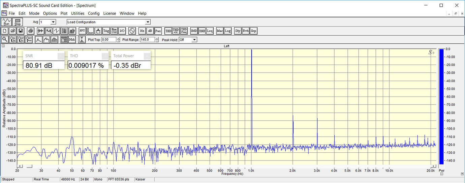Click the Mrk markers icon
The width and height of the screenshot is (465, 183).
coord(72,40)
